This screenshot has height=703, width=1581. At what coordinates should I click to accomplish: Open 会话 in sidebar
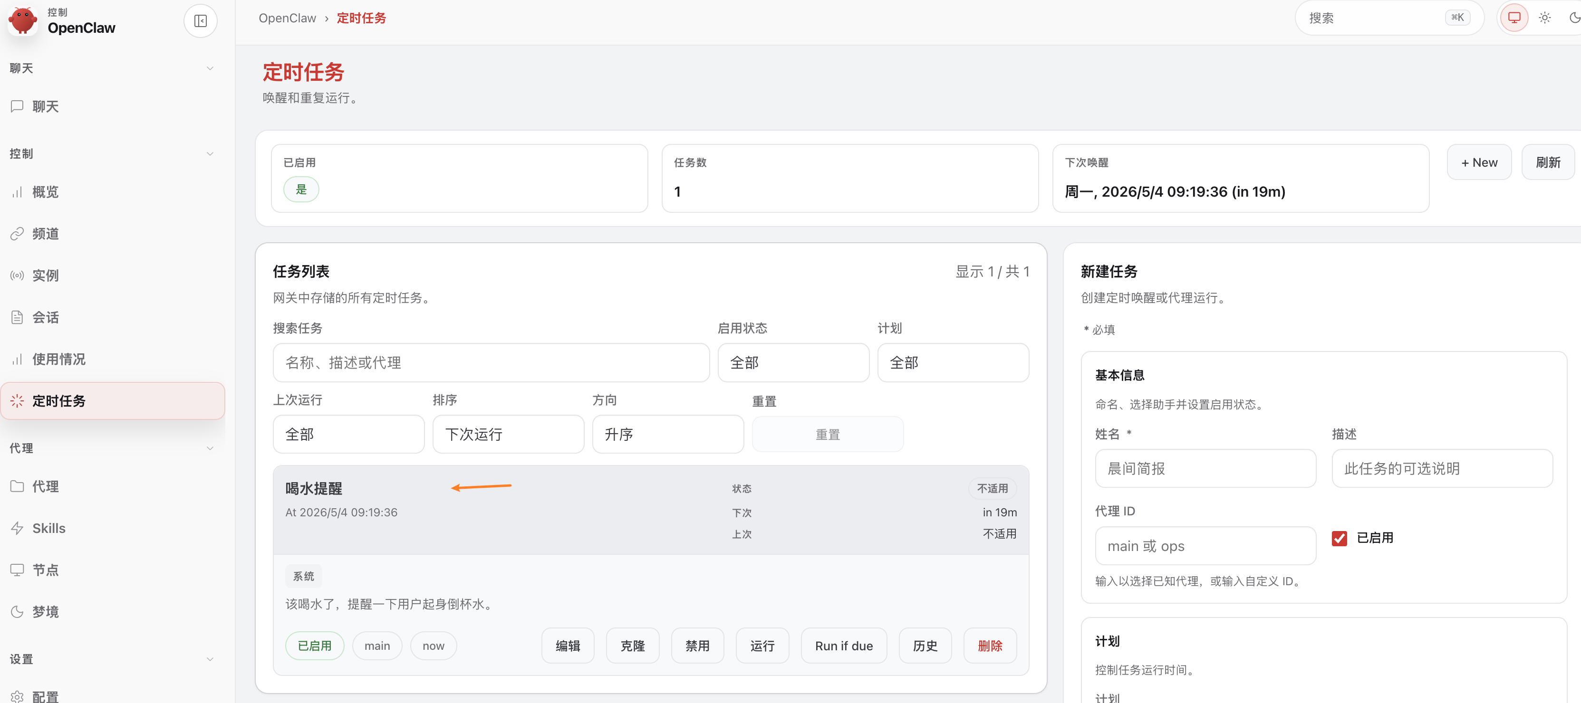coord(113,317)
